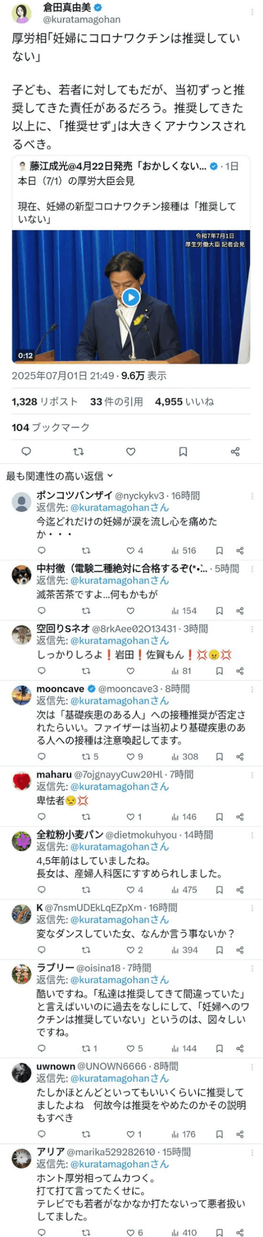Screen dimensions: 263x1237
Task: View 33 件の引用 quotes
Action: pos(117,402)
